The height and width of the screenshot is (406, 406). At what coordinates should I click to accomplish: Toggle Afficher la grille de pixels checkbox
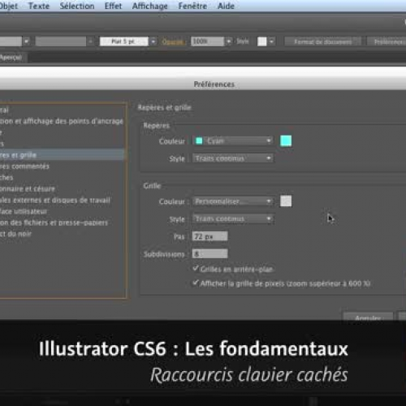[x=196, y=283]
